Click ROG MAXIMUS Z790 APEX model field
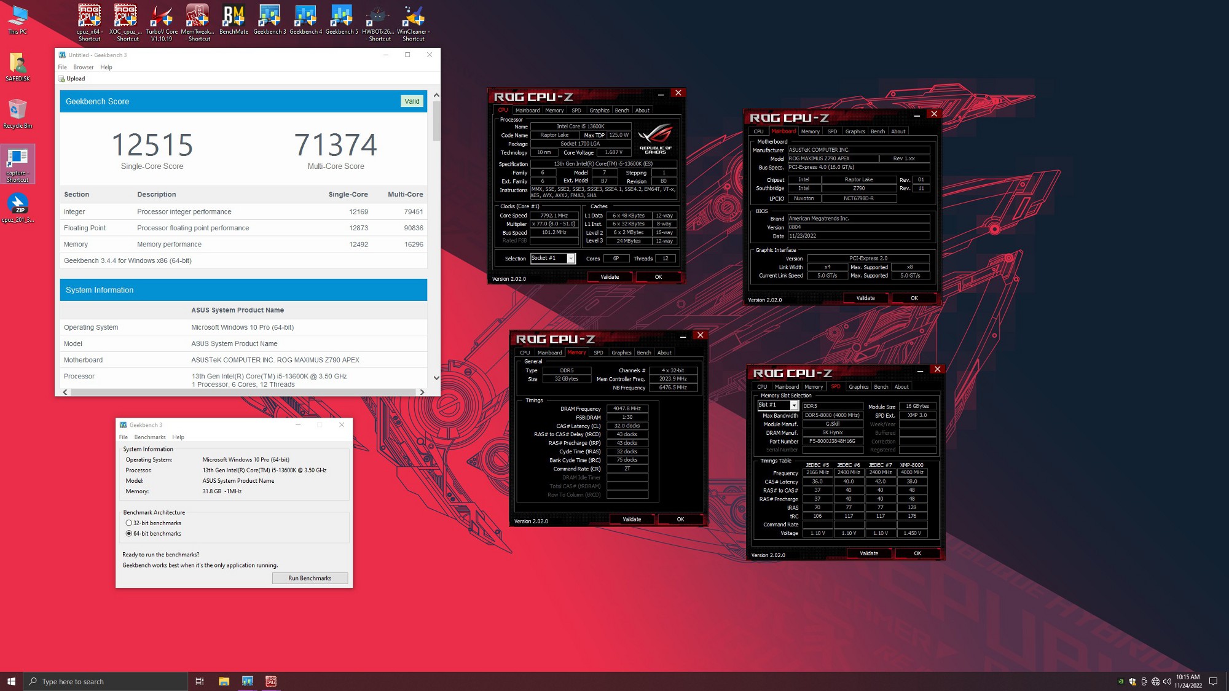 pyautogui.click(x=833, y=158)
